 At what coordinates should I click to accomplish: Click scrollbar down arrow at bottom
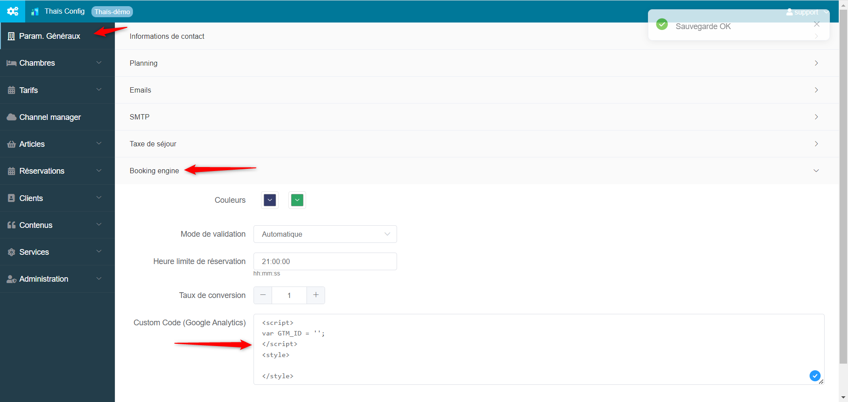tap(843, 398)
